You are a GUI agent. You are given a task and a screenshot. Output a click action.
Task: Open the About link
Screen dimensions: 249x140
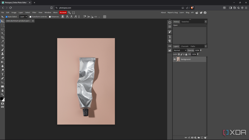pos(163,13)
